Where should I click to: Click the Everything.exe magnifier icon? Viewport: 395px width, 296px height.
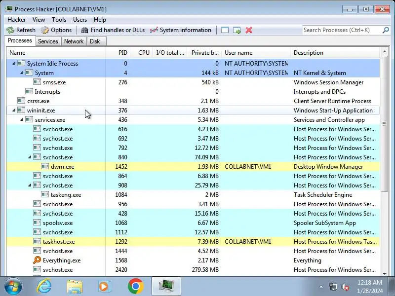(x=37, y=260)
